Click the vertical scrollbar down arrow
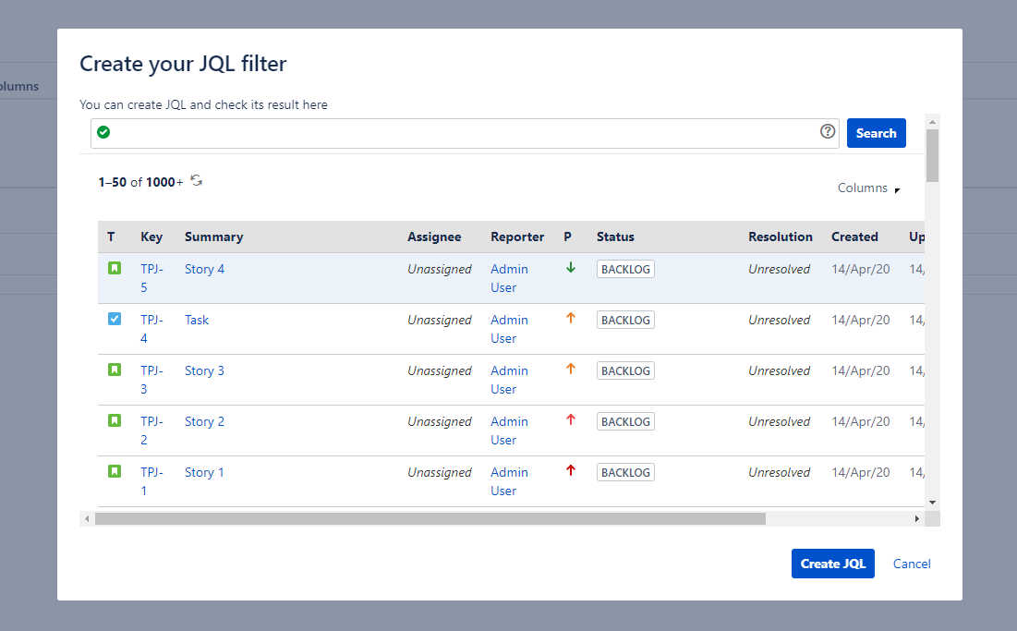The height and width of the screenshot is (631, 1017). tap(932, 502)
